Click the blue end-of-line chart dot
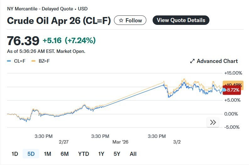This screenshot has width=249, height=165. coord(224,90)
